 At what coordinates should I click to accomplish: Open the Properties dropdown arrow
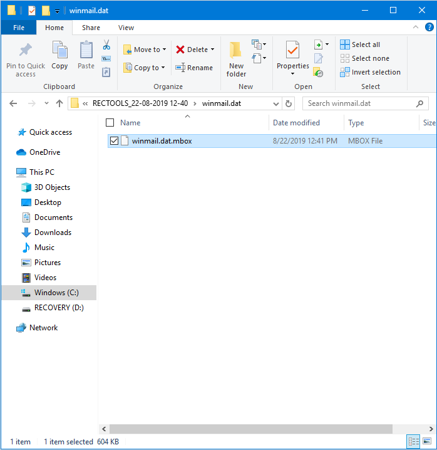(292, 74)
